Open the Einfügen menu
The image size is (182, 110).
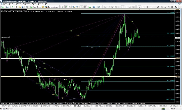click(x=18, y=4)
